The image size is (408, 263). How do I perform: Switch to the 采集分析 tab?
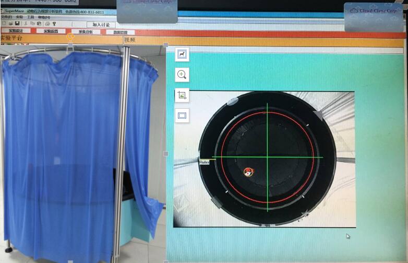click(x=86, y=31)
